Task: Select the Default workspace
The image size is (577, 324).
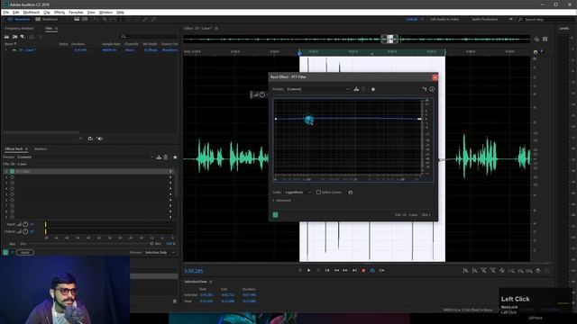Action: click(x=412, y=19)
